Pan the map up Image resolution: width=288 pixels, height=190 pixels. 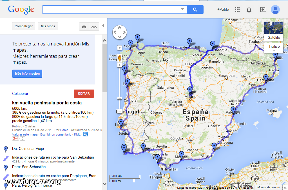120,28
